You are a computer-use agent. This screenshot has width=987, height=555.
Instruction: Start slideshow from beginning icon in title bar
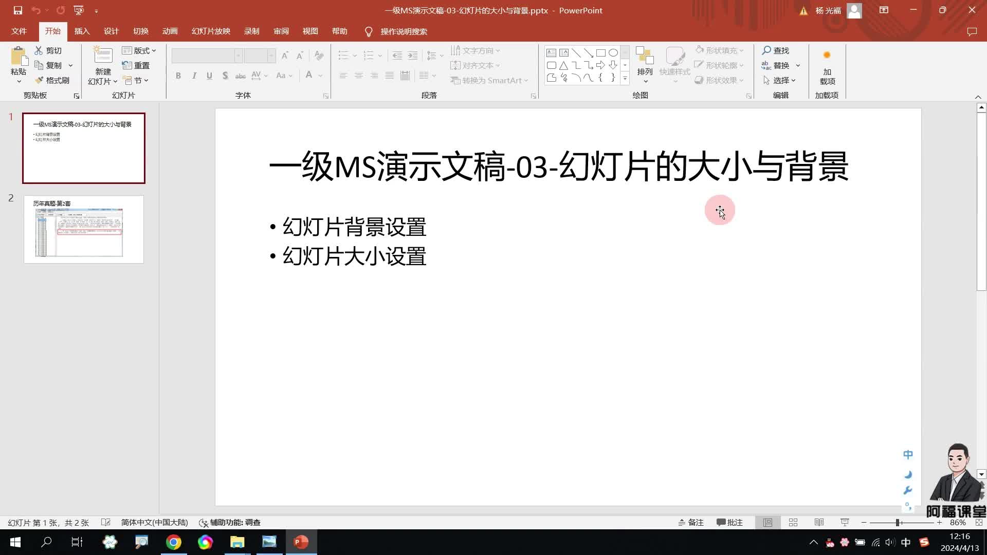pyautogui.click(x=79, y=10)
